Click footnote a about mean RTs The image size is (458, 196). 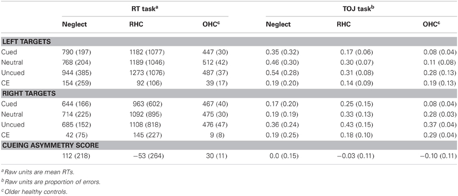38,172
